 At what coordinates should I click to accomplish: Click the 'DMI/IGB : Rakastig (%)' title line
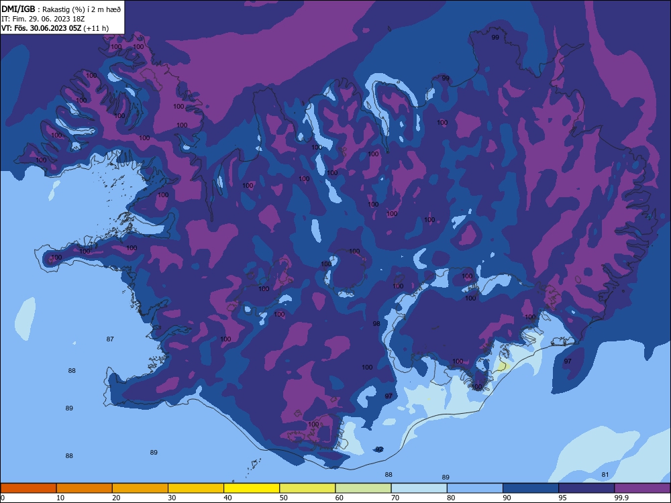click(62, 9)
